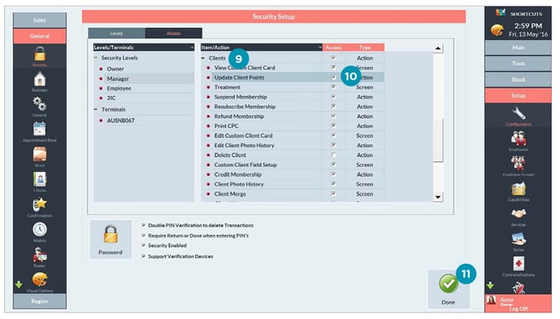Image resolution: width=560 pixels, height=319 pixels.
Task: Click the pocket knife icon in right sidebar
Action: coord(518,288)
